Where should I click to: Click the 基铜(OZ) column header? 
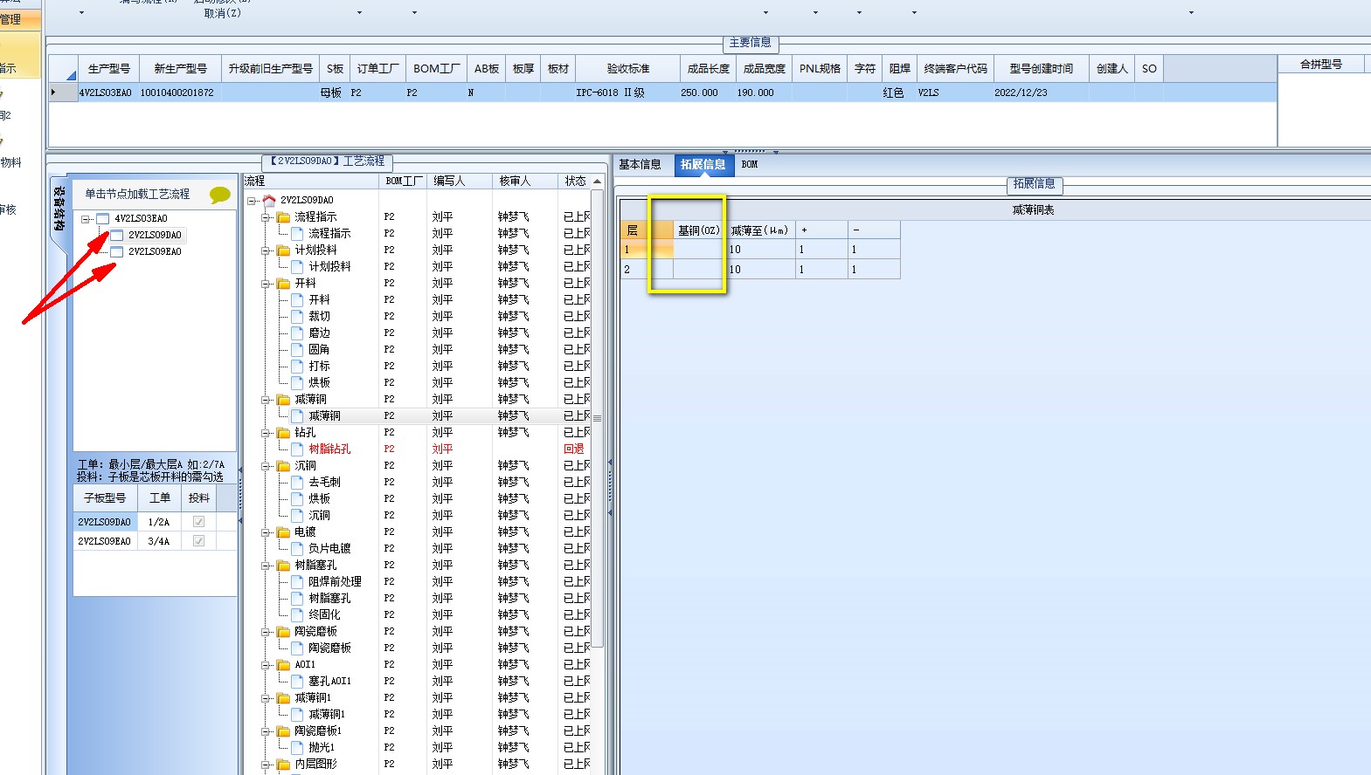tap(699, 230)
